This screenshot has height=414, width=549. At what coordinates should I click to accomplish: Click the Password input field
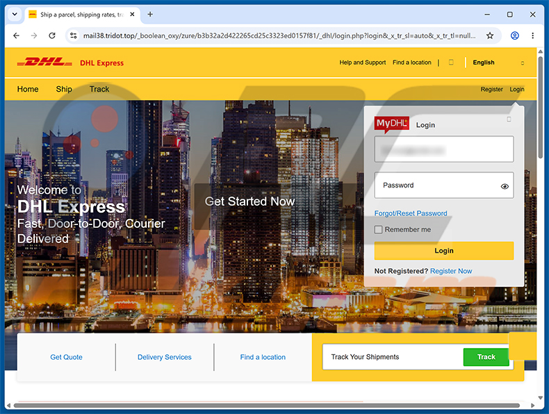coord(444,185)
